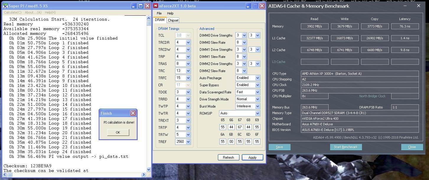429x180 pixels.
Task: Open the TREF 2560 dropdown
Action: click(188, 142)
